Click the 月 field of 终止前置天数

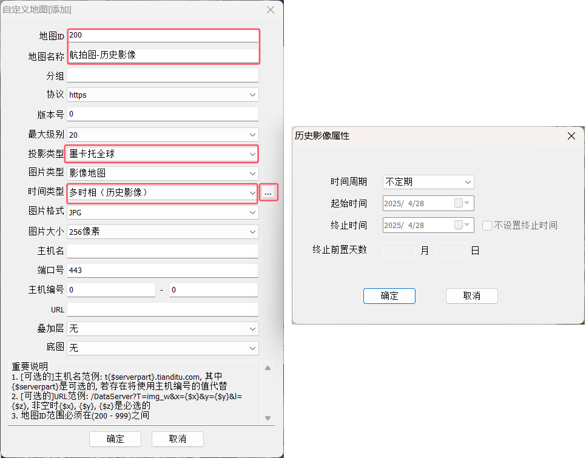pos(400,250)
